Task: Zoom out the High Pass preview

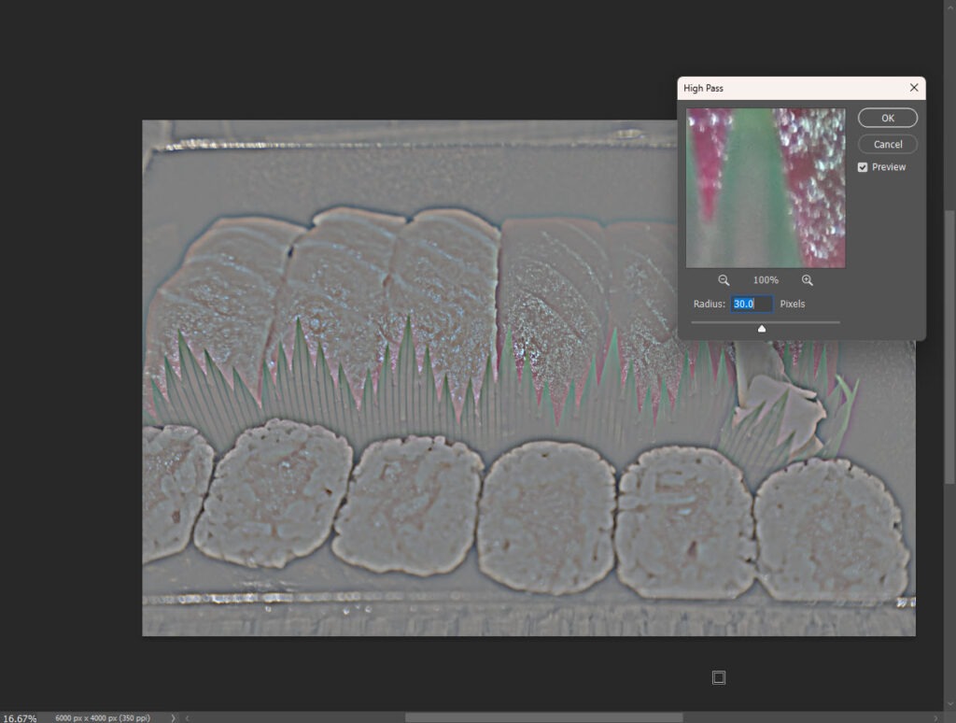Action: click(x=724, y=280)
